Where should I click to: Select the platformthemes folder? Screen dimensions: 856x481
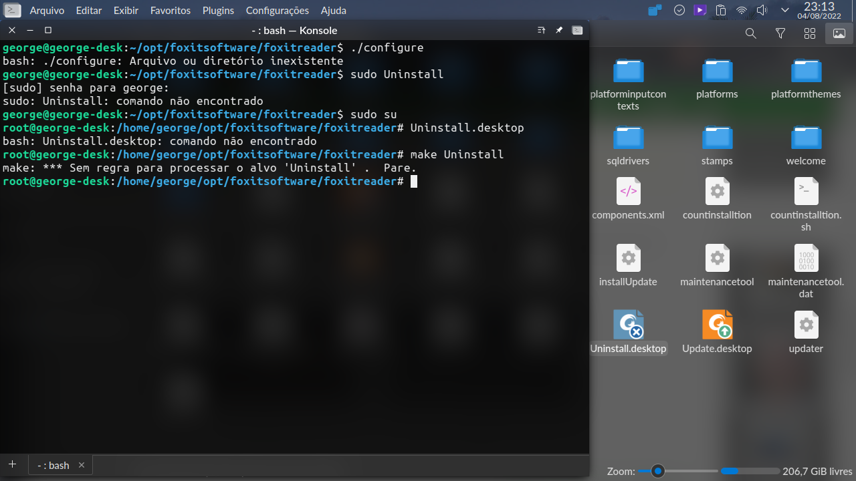806,79
